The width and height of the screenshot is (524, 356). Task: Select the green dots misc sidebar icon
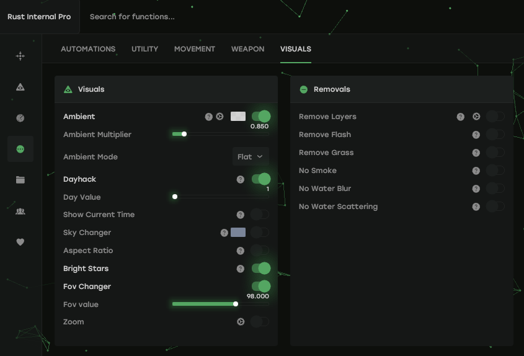click(x=20, y=149)
